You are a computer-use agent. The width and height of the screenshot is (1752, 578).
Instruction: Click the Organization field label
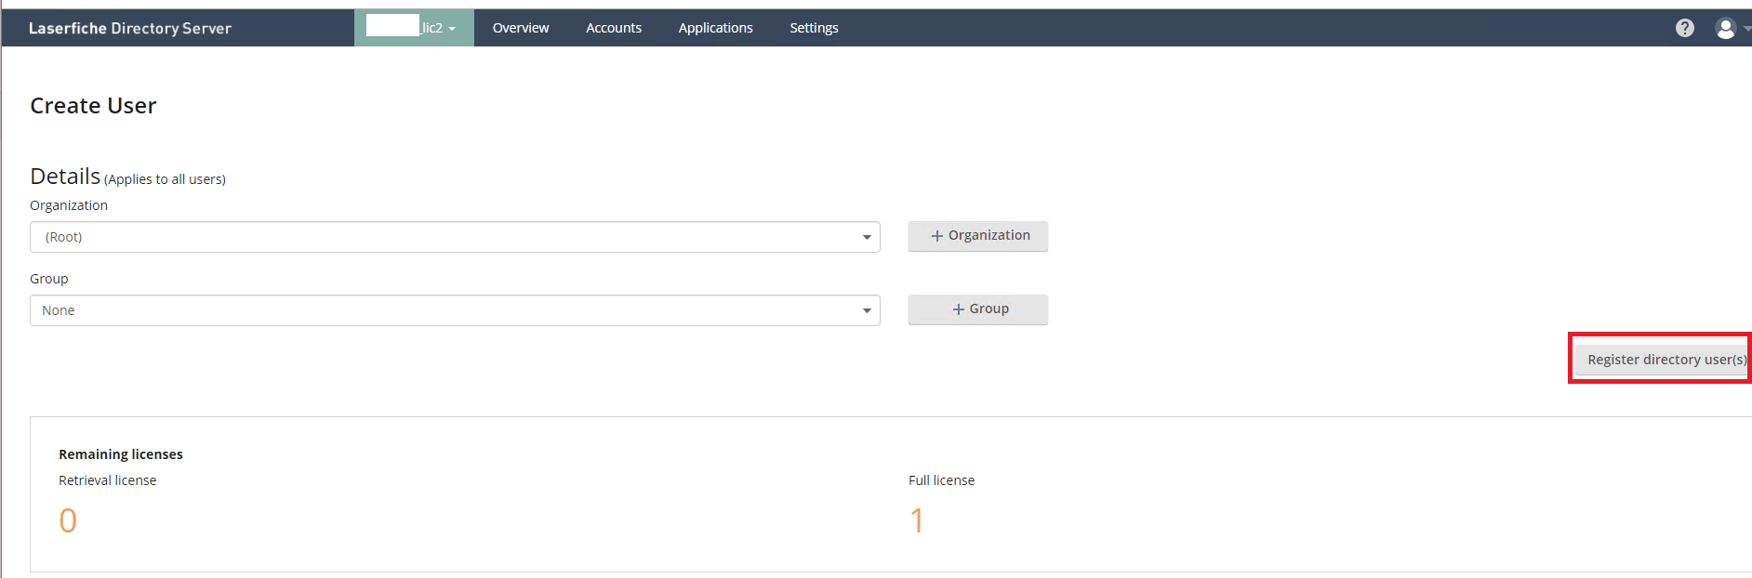pos(69,205)
